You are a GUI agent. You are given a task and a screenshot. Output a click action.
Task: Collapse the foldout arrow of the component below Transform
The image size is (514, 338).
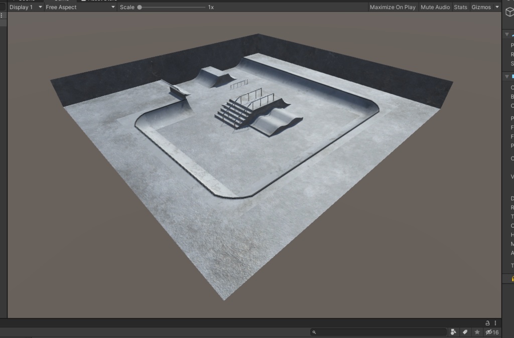tap(507, 76)
